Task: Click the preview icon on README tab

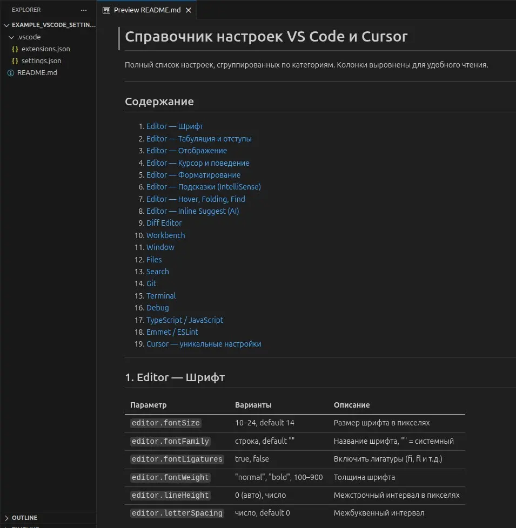Action: pyautogui.click(x=106, y=10)
